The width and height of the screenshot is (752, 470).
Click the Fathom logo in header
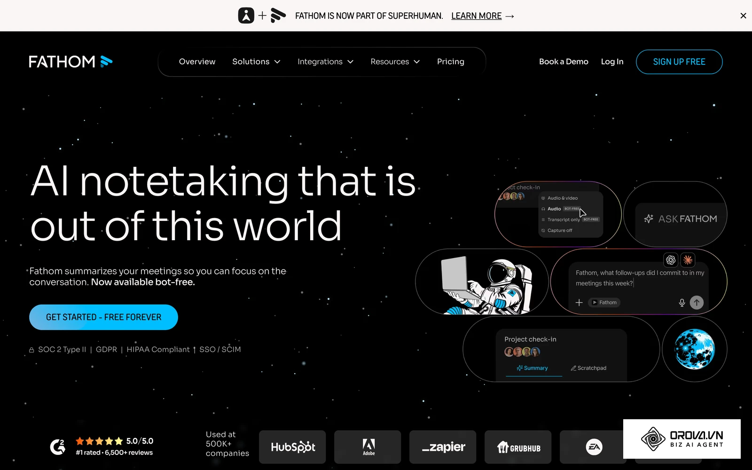pyautogui.click(x=70, y=62)
